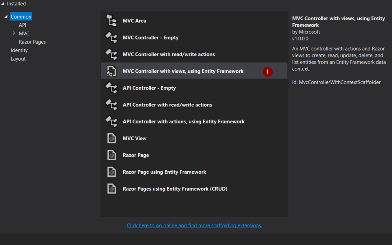This screenshot has width=392, height=245.
Task: Expand the MVC tree node arrow
Action: click(14, 33)
